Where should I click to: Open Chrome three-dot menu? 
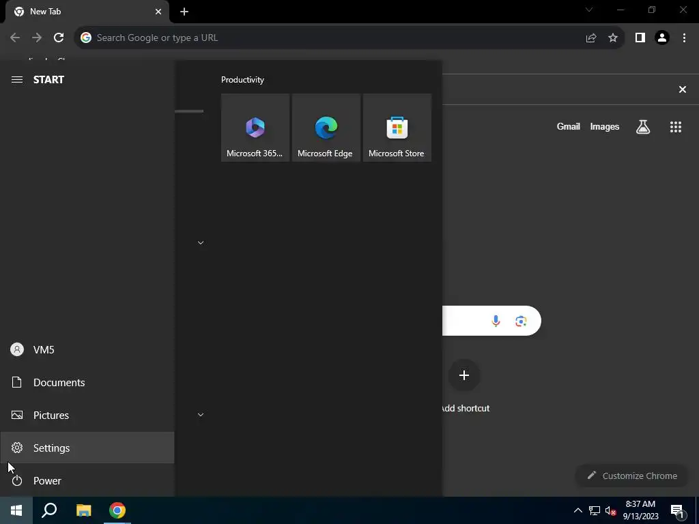(684, 38)
